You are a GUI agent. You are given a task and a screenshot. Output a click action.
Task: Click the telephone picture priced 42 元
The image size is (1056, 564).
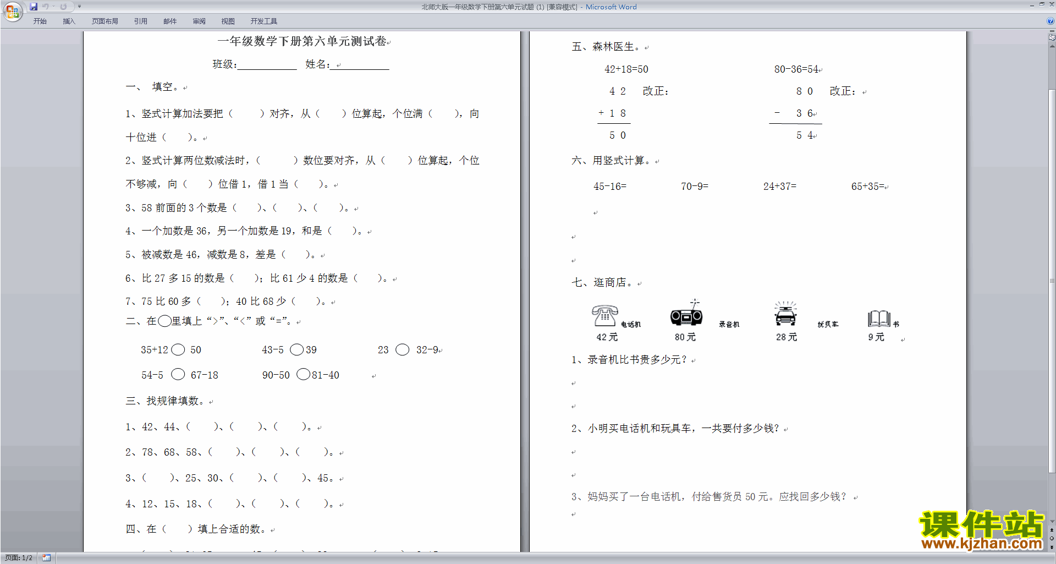tap(604, 316)
